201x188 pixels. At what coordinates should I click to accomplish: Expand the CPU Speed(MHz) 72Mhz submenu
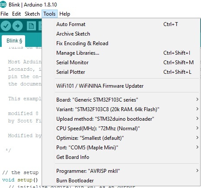[x=121, y=129]
